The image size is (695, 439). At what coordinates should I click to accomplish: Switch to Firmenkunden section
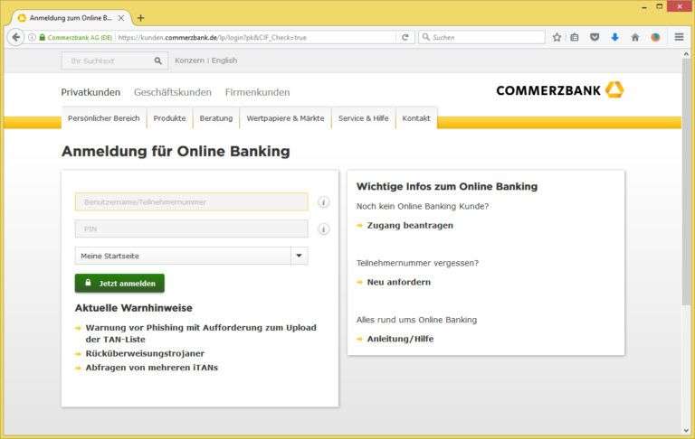(x=257, y=92)
